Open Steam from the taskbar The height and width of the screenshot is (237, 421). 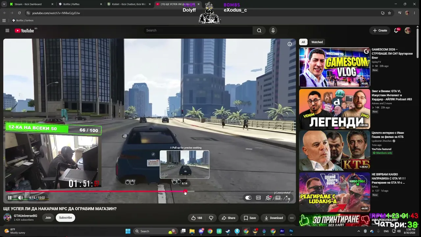pos(228,231)
